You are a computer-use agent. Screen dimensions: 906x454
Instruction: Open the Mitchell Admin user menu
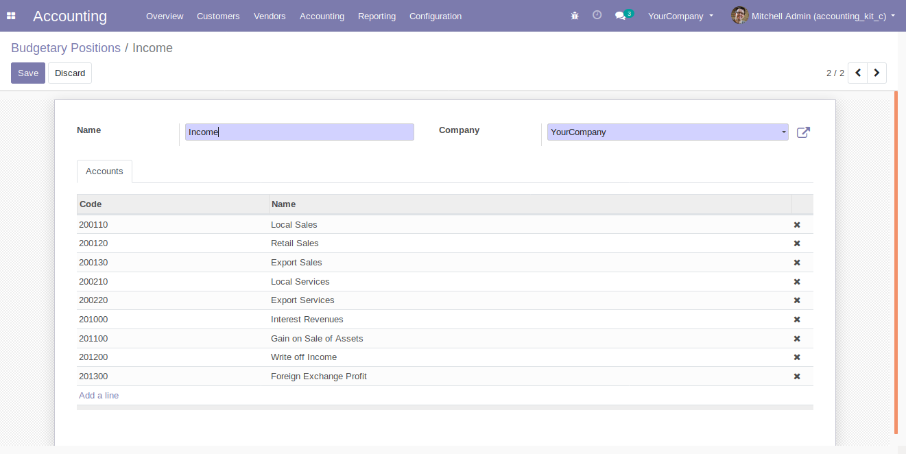(813, 16)
